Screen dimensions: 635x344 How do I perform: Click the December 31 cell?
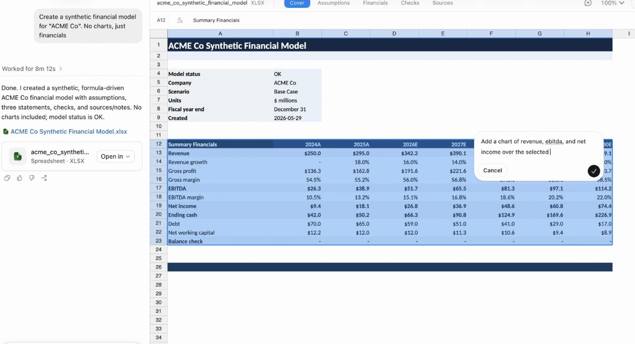click(x=297, y=109)
